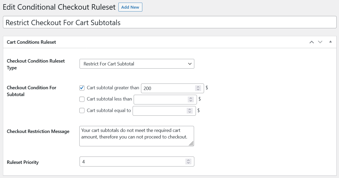Uncheck 'Cart subtotal greater than'
The height and width of the screenshot is (178, 339).
pyautogui.click(x=82, y=88)
